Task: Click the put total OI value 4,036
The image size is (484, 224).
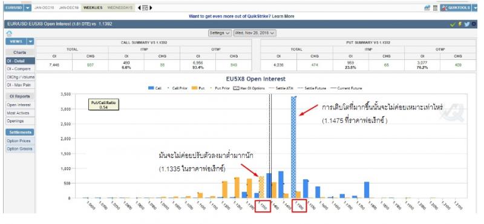Action: pyautogui.click(x=278, y=65)
